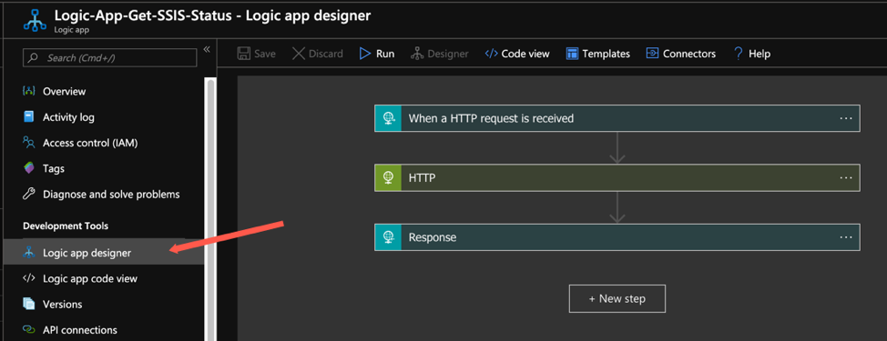Click the API connections icon
The width and height of the screenshot is (887, 341).
pos(29,329)
